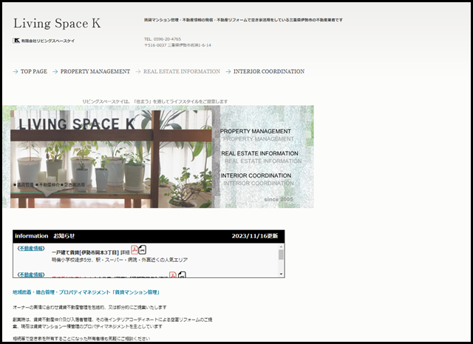Click the 〒516-0037 address line

pyautogui.click(x=177, y=45)
